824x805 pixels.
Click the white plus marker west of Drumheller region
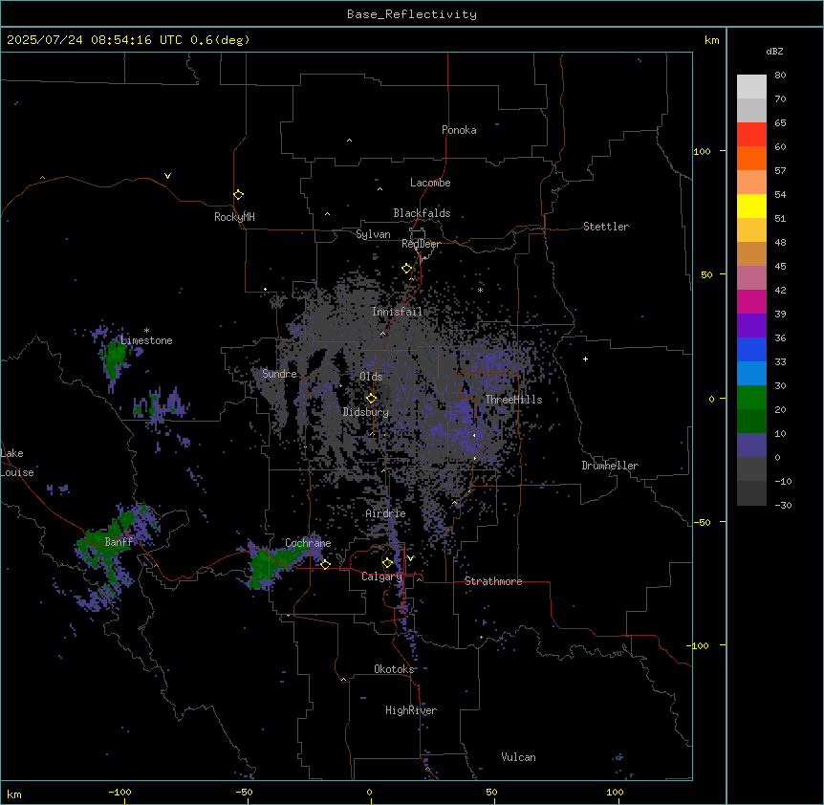(x=585, y=359)
